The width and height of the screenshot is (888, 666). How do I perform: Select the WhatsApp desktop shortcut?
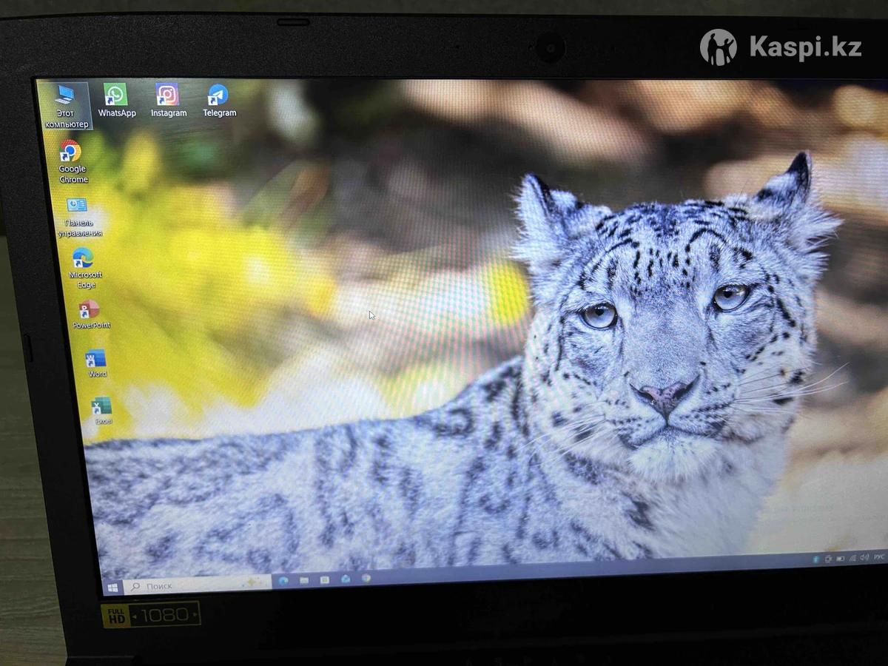click(116, 96)
